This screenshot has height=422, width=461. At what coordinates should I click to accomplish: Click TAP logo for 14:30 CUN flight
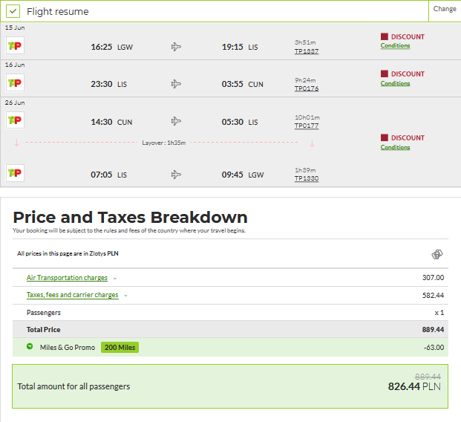15,120
